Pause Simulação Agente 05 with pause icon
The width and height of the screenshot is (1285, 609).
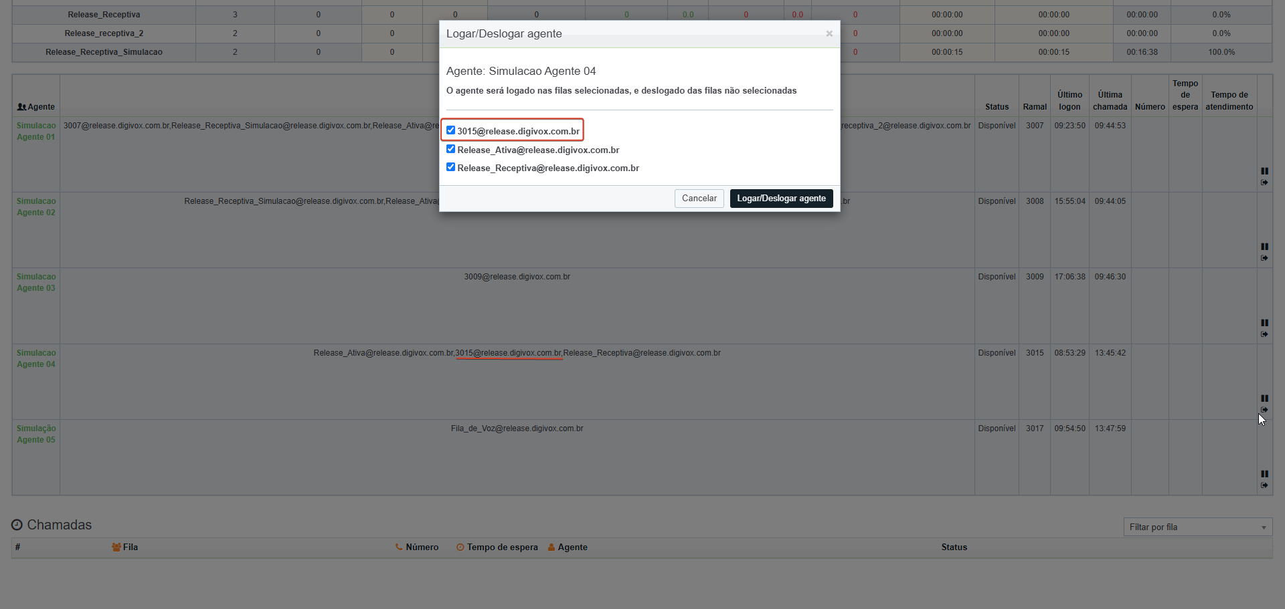[x=1264, y=474]
